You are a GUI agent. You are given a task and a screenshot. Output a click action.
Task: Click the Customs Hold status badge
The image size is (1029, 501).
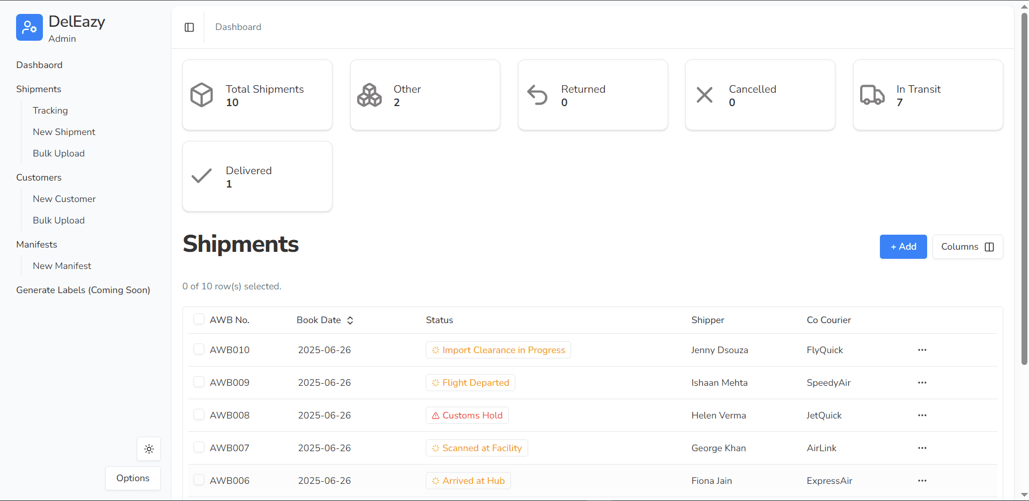coord(467,415)
